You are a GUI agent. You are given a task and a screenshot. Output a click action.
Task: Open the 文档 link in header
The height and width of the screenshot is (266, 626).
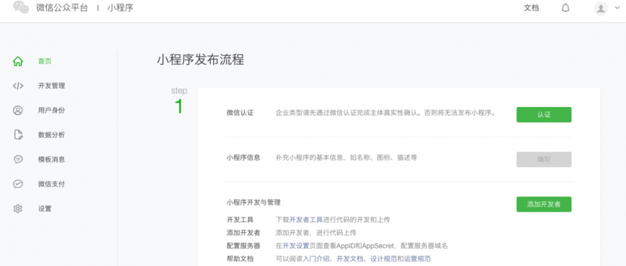click(x=531, y=8)
